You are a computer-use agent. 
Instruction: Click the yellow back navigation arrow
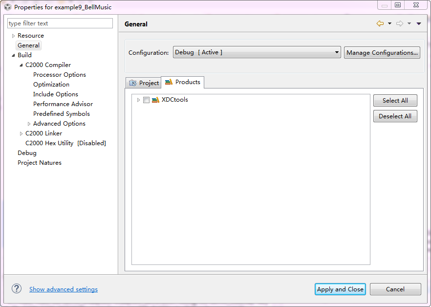(380, 23)
